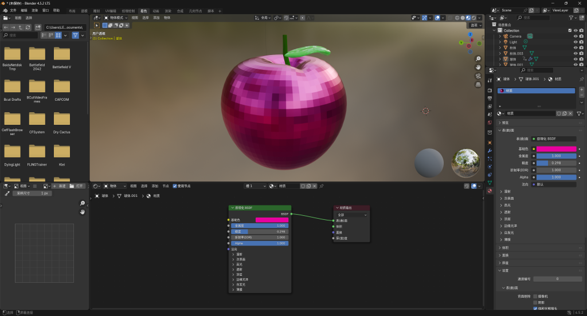
Task: Click the 新建 button in image editor
Action: 60,186
